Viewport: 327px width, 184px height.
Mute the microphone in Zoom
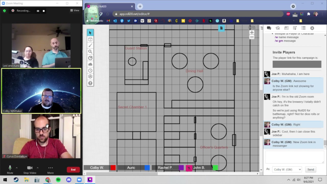click(x=10, y=170)
